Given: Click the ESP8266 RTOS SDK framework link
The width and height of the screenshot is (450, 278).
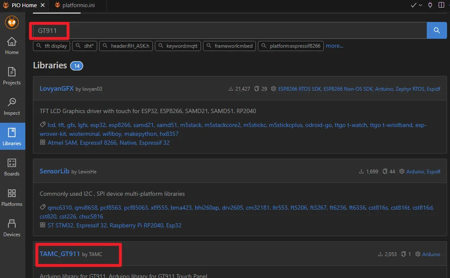Looking at the screenshot, I should 300,89.
